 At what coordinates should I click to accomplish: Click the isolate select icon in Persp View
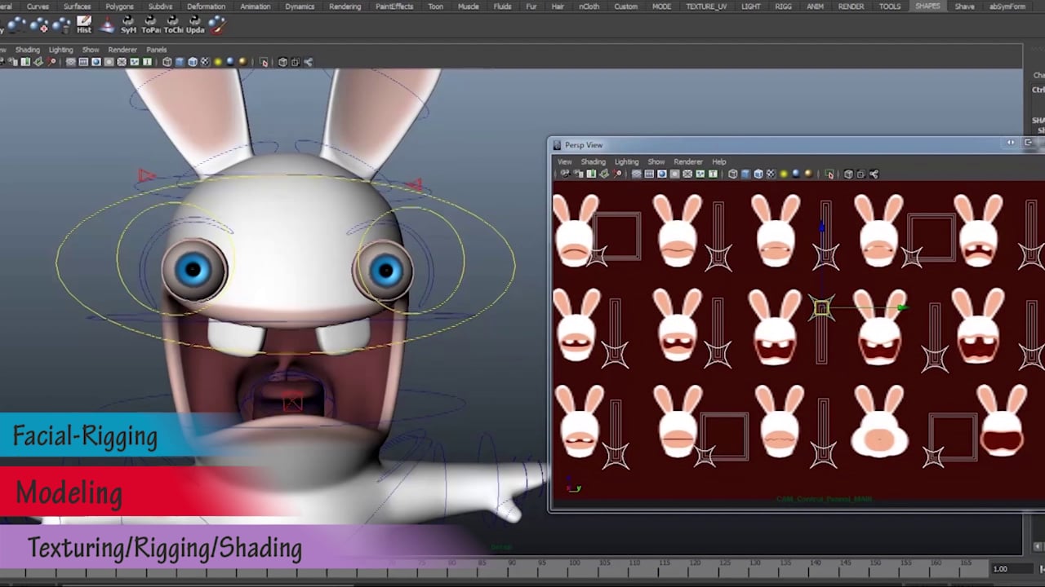pyautogui.click(x=829, y=174)
